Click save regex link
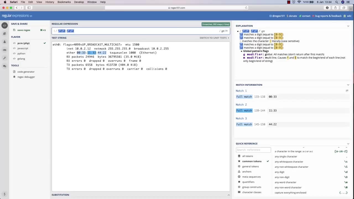 point(24,30)
